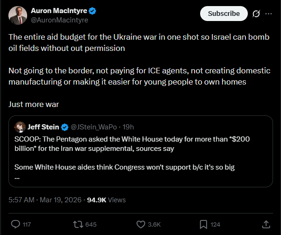The height and width of the screenshot is (235, 281).
Task: Expand the truncated quoted tweet ellipsis
Action: click(x=17, y=178)
